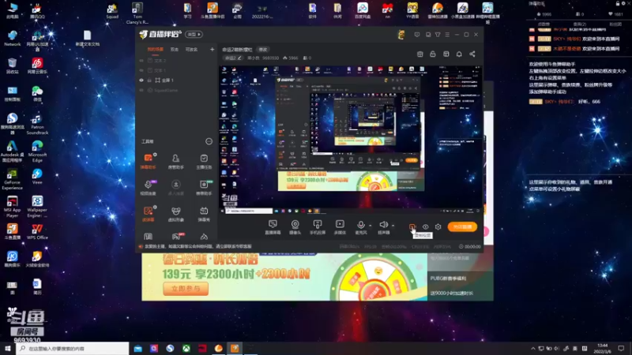Toggle visibility of the SquadGame source
This screenshot has width=632, height=355.
(141, 90)
